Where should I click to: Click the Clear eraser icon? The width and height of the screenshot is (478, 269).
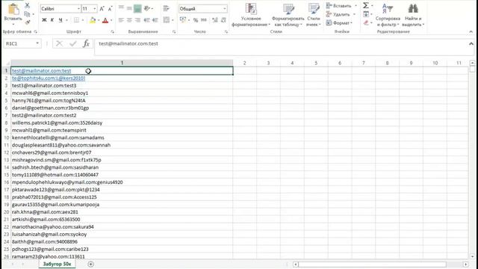[x=366, y=22]
